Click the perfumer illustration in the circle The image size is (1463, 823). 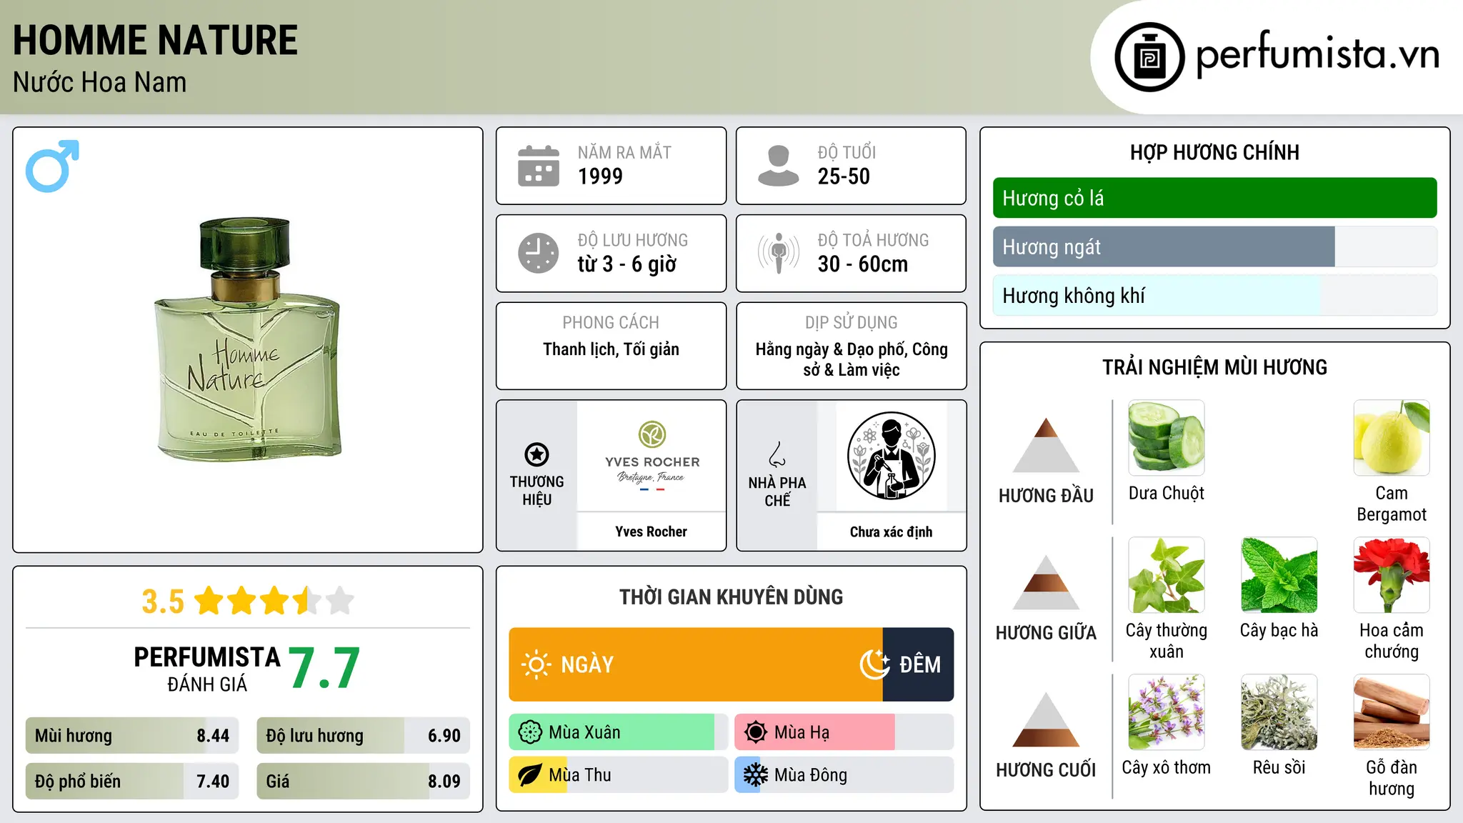892,456
